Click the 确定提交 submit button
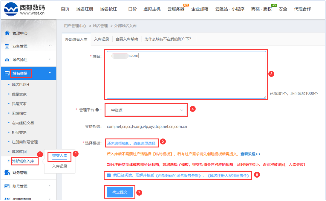Screen dimensions: 326x201 pos(120,192)
